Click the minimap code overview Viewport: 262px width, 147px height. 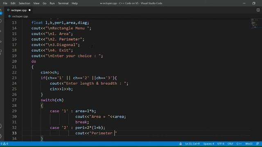[255, 24]
